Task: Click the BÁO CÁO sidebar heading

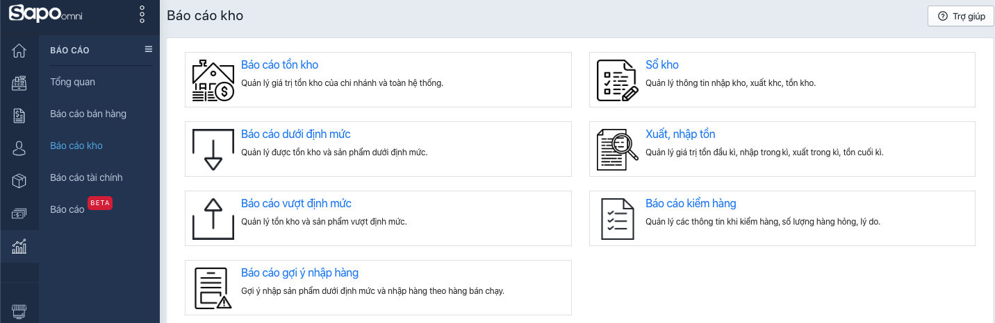Action: click(x=69, y=50)
